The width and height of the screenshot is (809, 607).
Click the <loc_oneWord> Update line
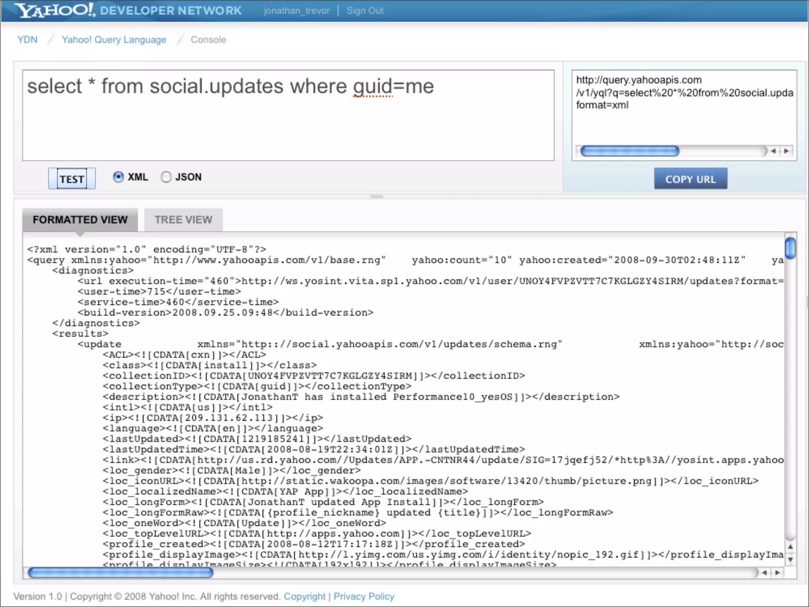pyautogui.click(x=245, y=523)
